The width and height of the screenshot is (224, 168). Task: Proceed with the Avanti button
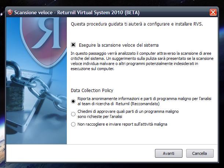point(169,153)
